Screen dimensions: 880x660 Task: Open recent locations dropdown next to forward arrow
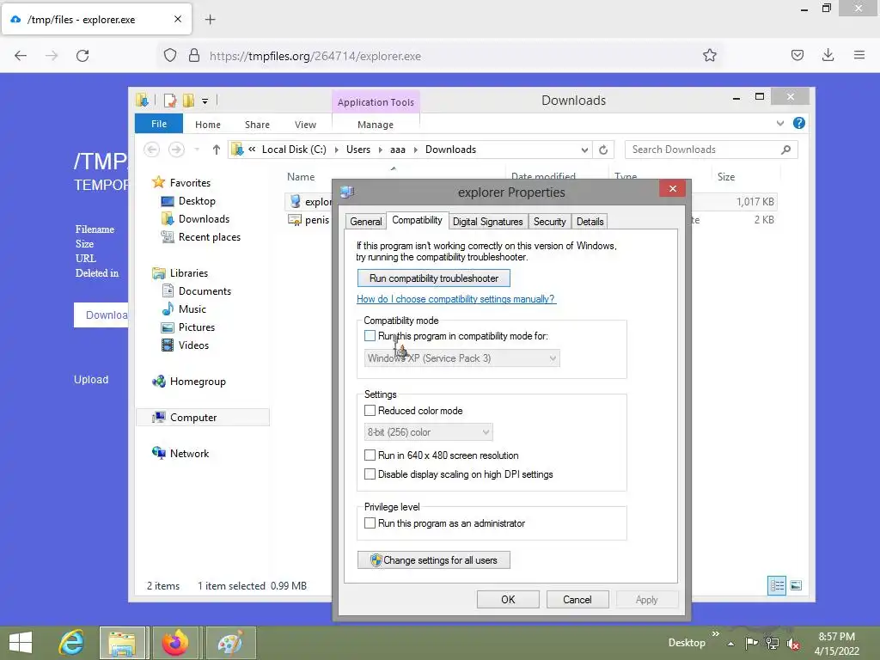coord(197,150)
